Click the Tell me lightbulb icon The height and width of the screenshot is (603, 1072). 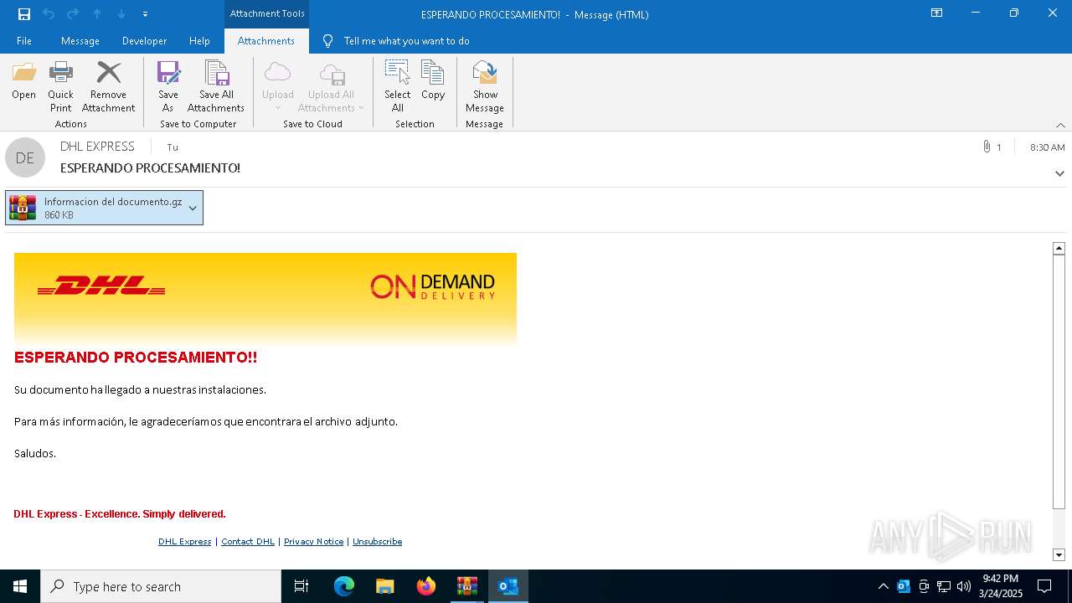(x=328, y=41)
